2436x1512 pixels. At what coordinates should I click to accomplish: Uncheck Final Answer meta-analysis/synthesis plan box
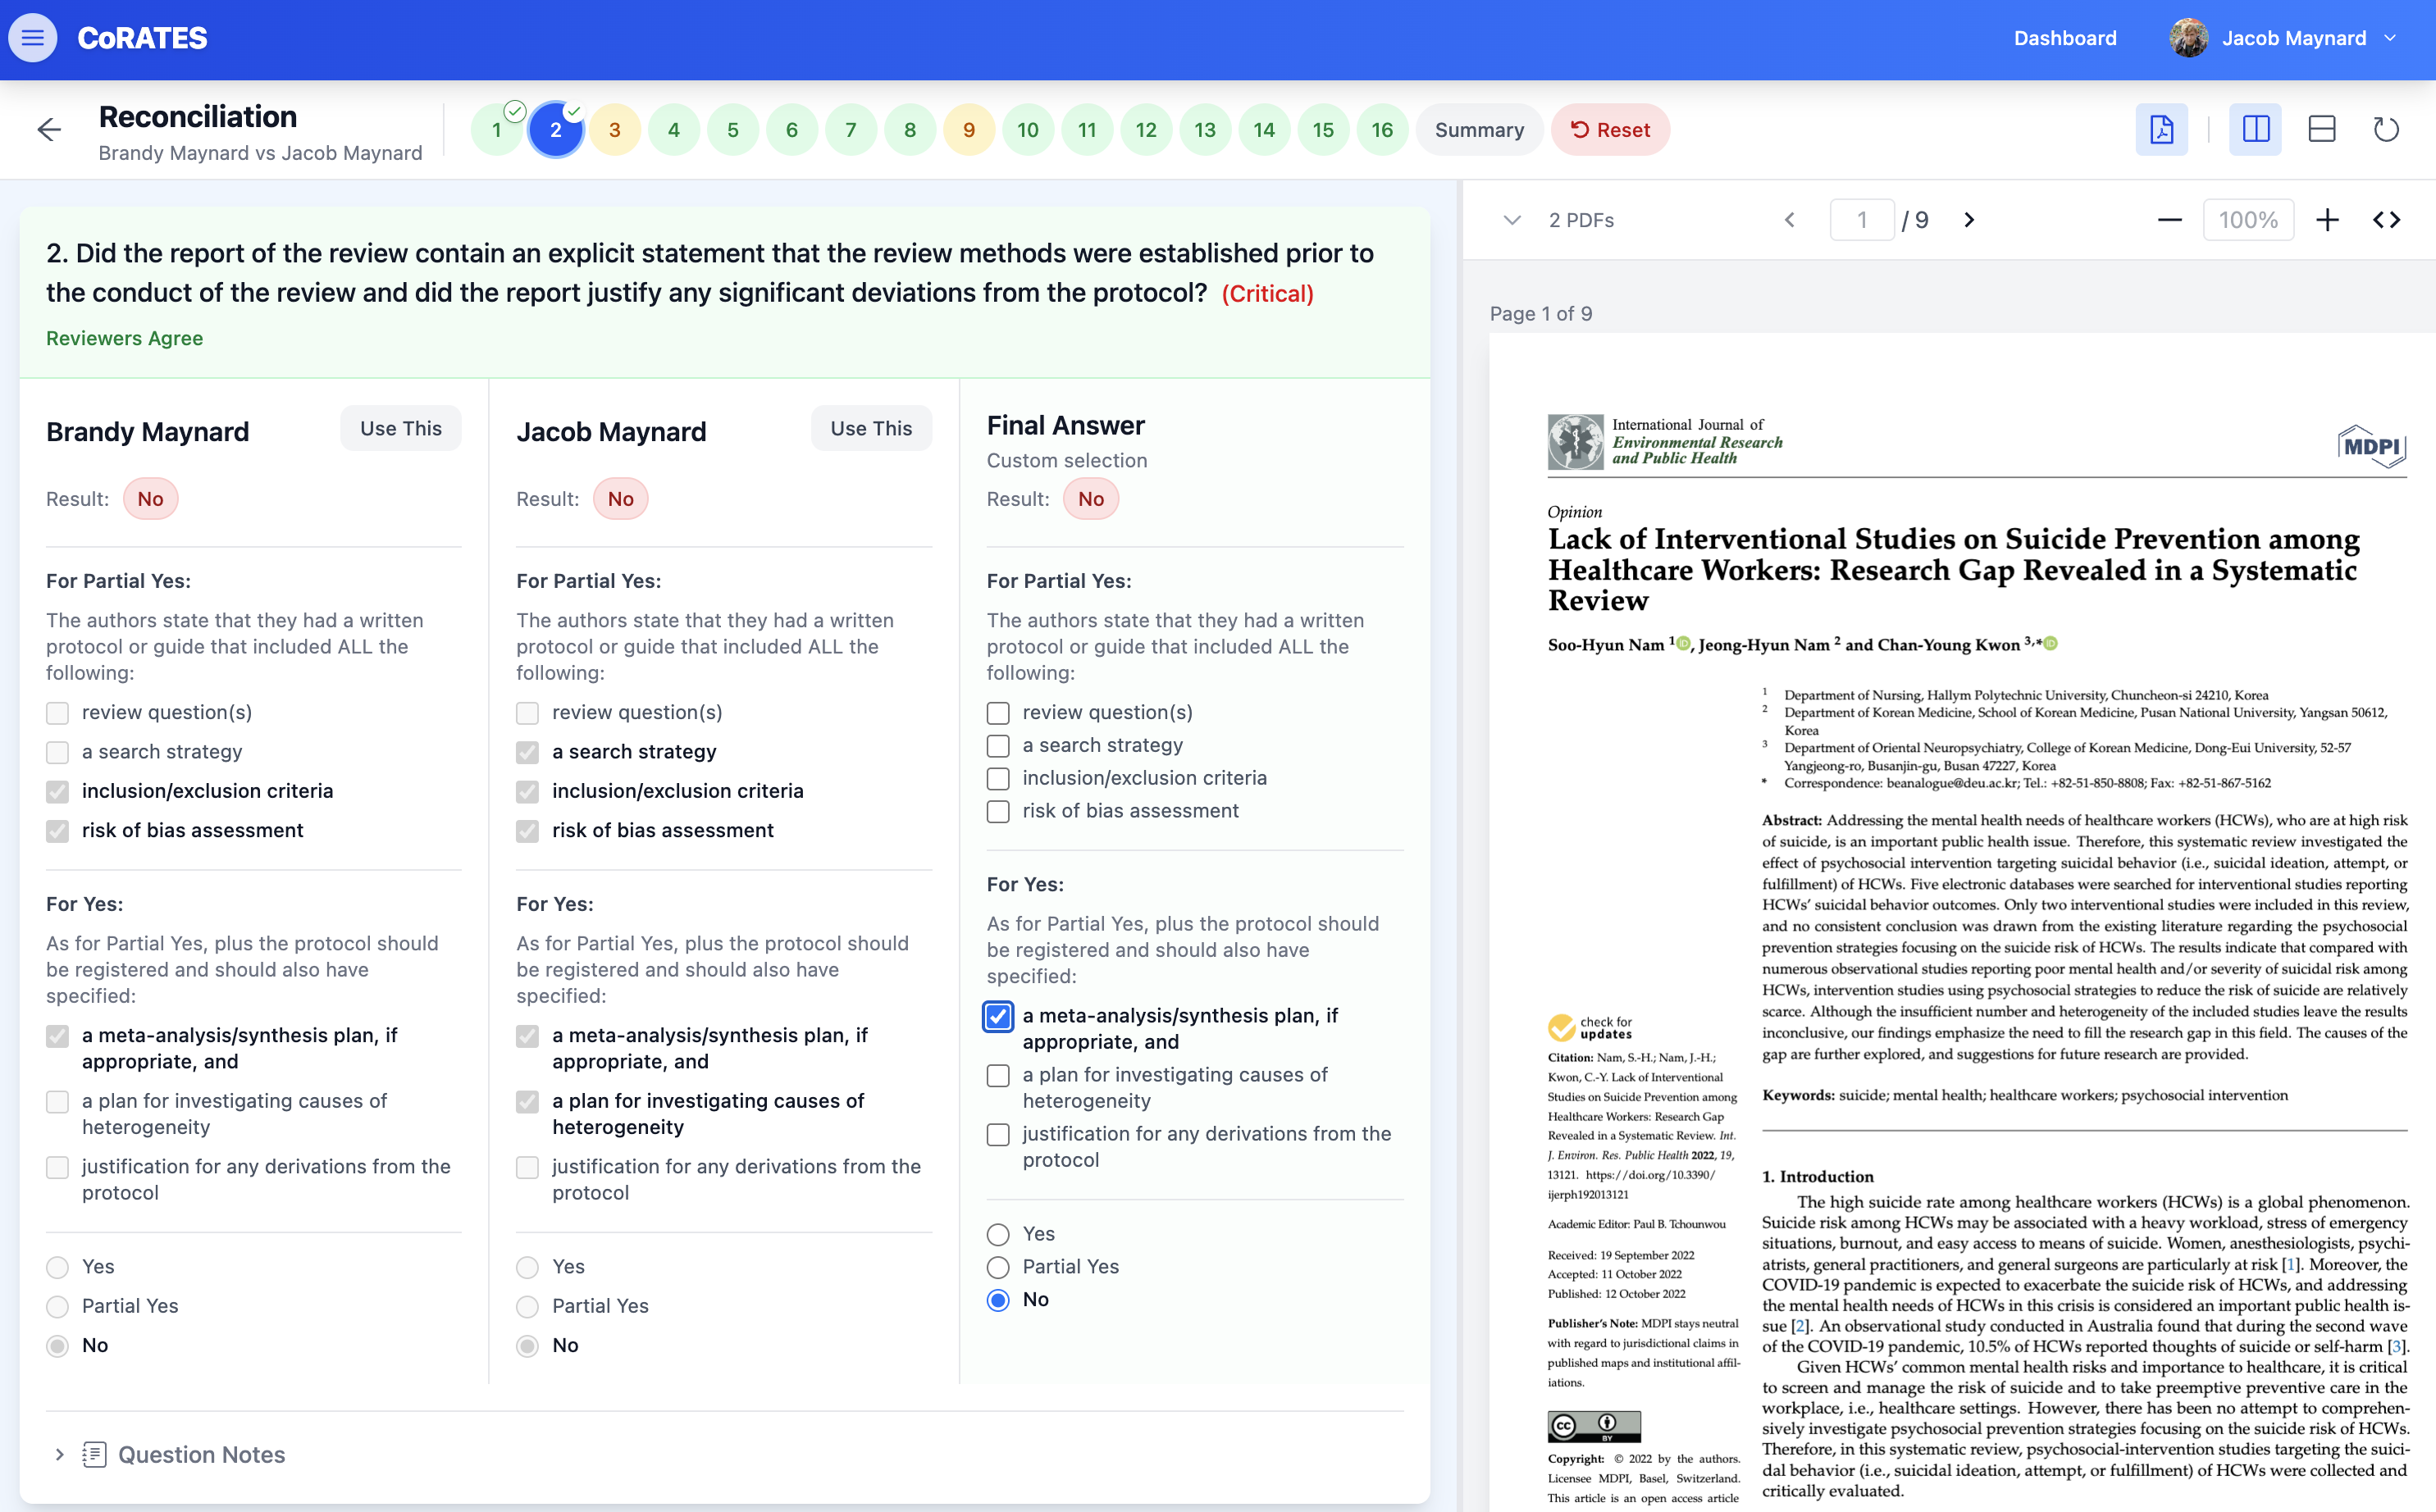point(998,1016)
